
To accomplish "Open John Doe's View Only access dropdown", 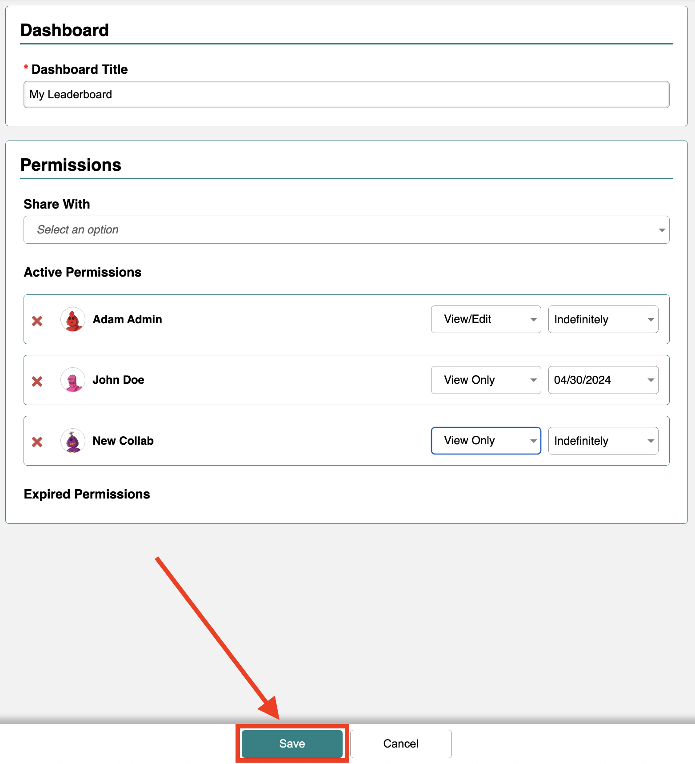I will tap(486, 380).
